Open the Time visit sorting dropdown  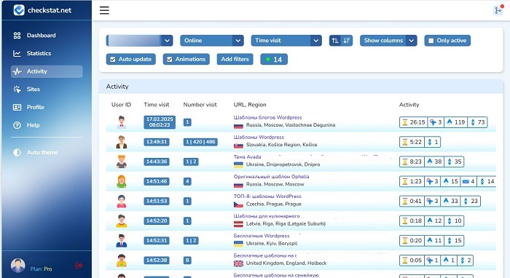(286, 41)
